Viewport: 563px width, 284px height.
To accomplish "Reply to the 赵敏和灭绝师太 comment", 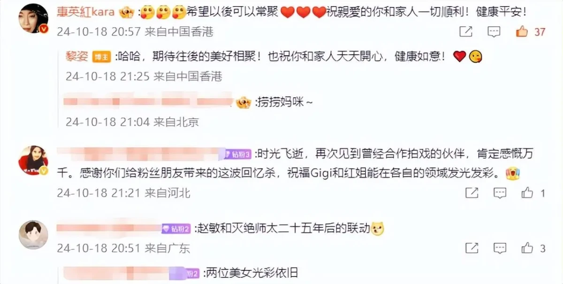I will [x=500, y=248].
